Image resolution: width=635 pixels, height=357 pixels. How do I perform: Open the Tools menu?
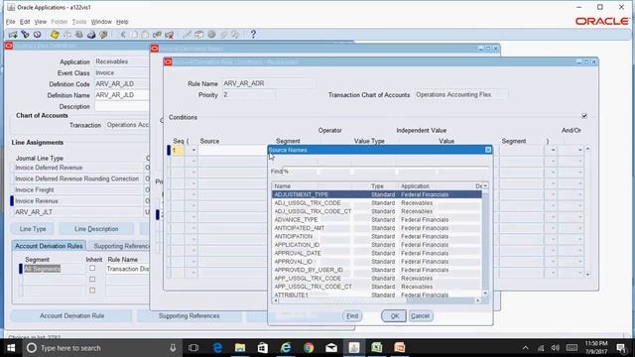point(79,22)
